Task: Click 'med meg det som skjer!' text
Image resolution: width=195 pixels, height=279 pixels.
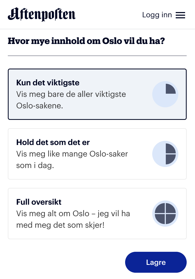Action: (60, 225)
